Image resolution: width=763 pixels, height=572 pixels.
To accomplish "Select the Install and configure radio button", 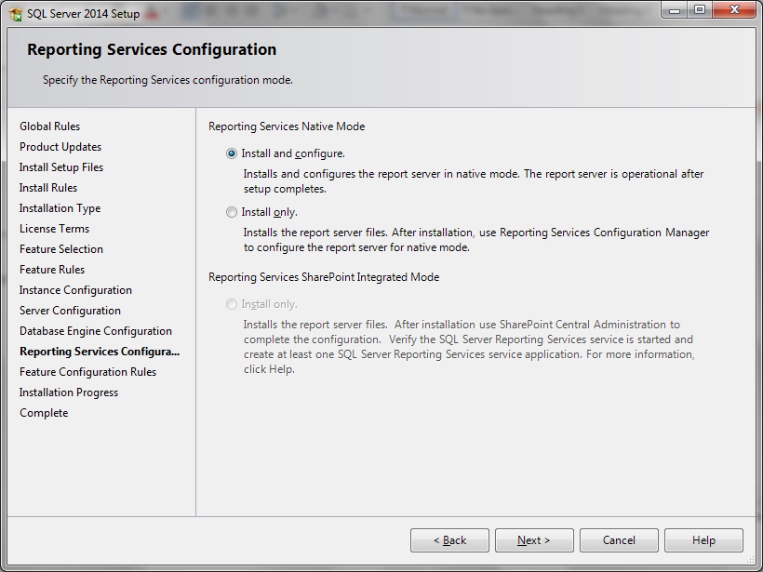I will click(232, 153).
